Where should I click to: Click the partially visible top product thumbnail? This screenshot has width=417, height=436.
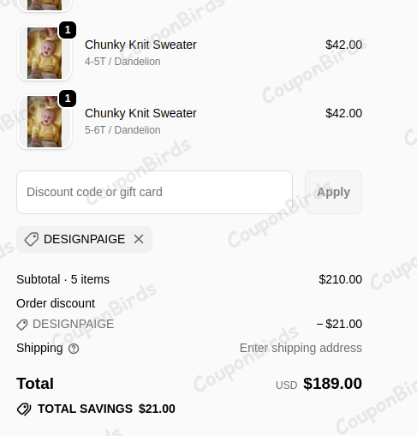pos(45,5)
